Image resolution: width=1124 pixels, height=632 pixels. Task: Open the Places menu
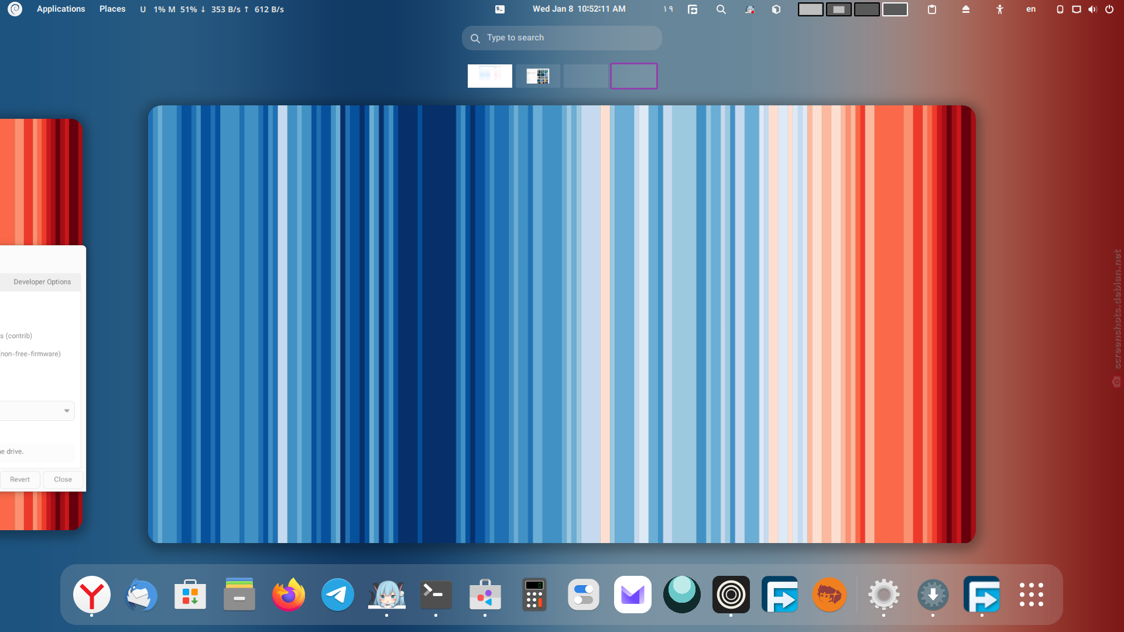pyautogui.click(x=112, y=9)
